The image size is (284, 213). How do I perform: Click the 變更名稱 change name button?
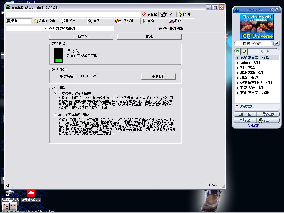[x=158, y=77]
